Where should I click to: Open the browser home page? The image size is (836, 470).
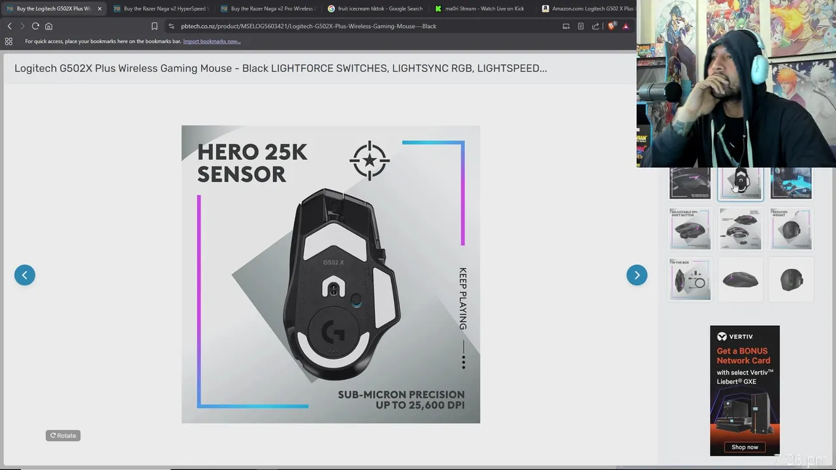[x=48, y=26]
